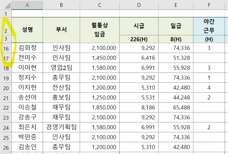Click the name cell 전미수

coord(27,58)
